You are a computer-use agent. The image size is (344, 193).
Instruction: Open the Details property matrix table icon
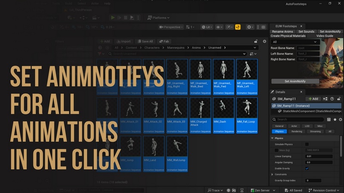point(329,119)
